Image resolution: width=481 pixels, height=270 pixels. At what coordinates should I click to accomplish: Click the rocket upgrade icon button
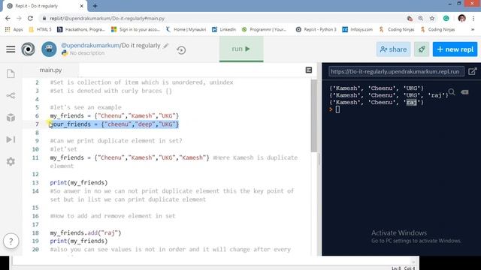(422, 49)
